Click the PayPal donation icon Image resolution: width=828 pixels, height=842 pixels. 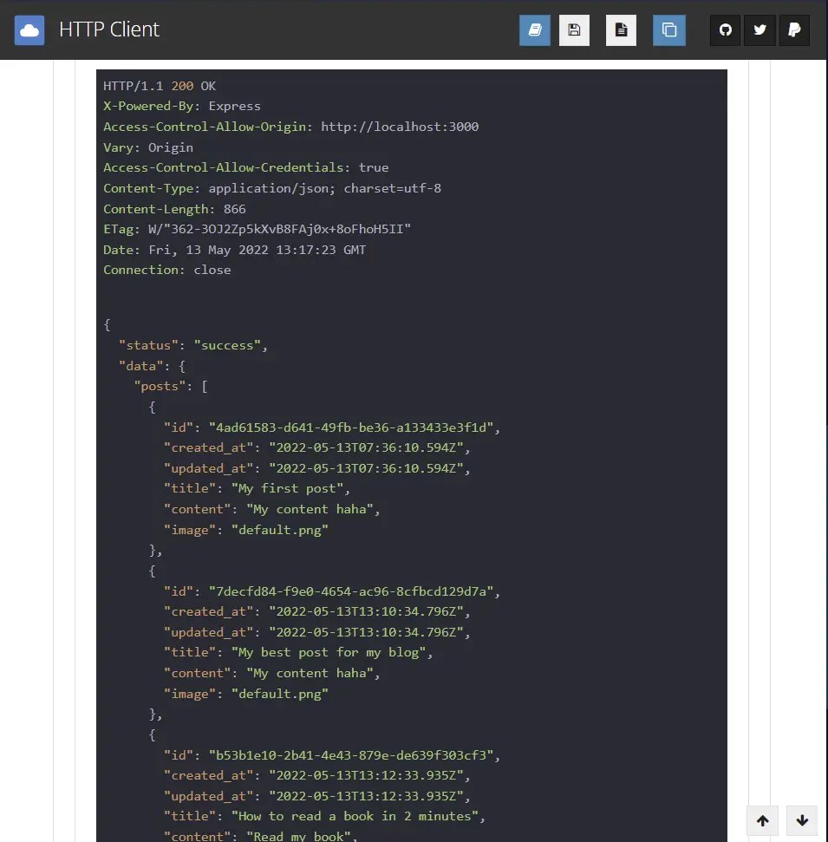[x=794, y=29]
